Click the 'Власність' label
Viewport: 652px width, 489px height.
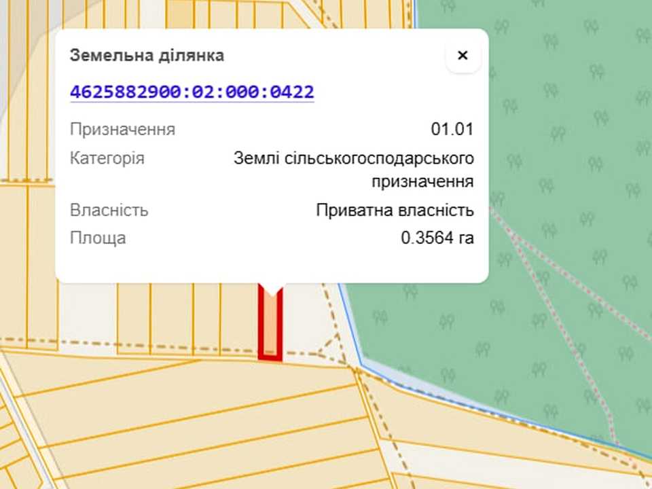point(109,211)
